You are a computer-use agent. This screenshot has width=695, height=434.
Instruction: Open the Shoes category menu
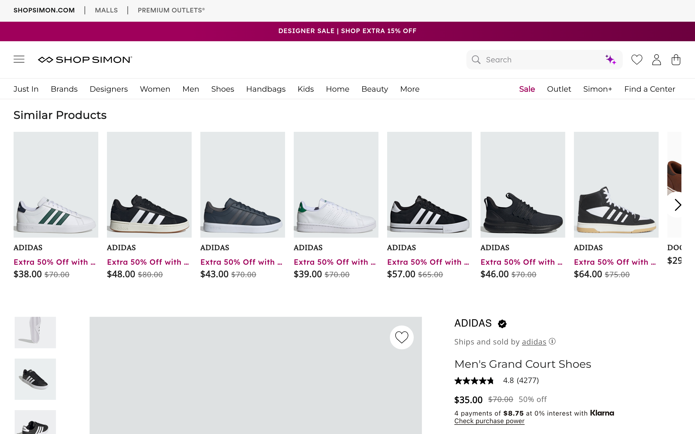[223, 89]
